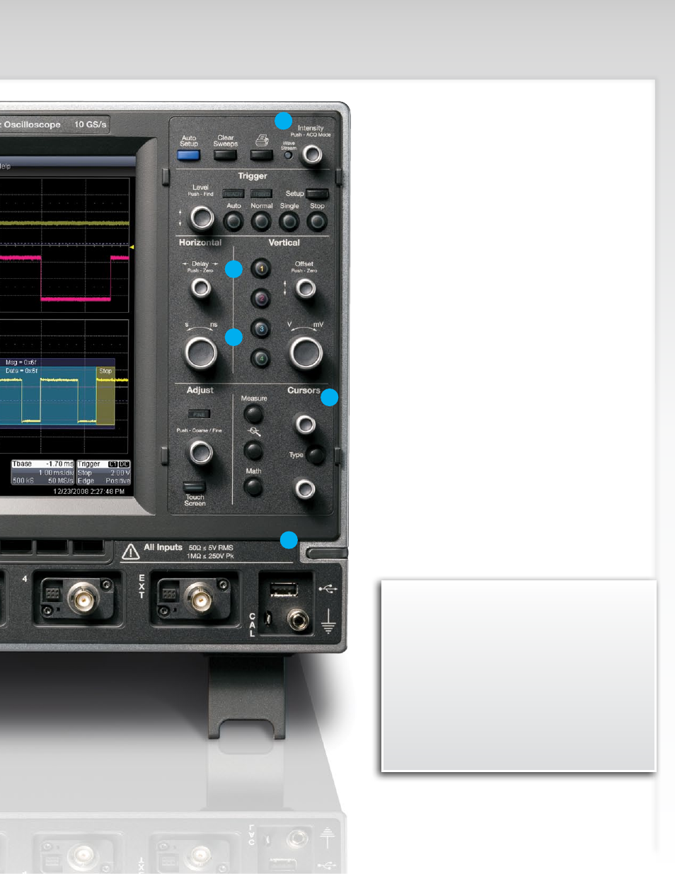Screen dimensions: 675x874
Task: Push the Horizontal Delay knob
Action: [x=202, y=288]
